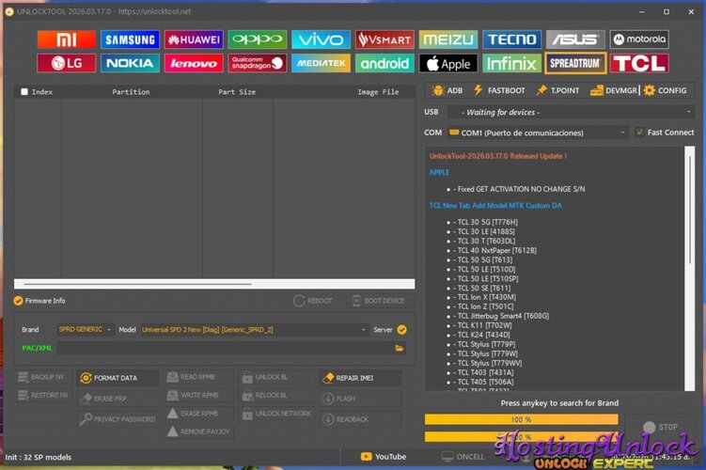
Task: Choose the Samsung brand tile
Action: (x=130, y=39)
